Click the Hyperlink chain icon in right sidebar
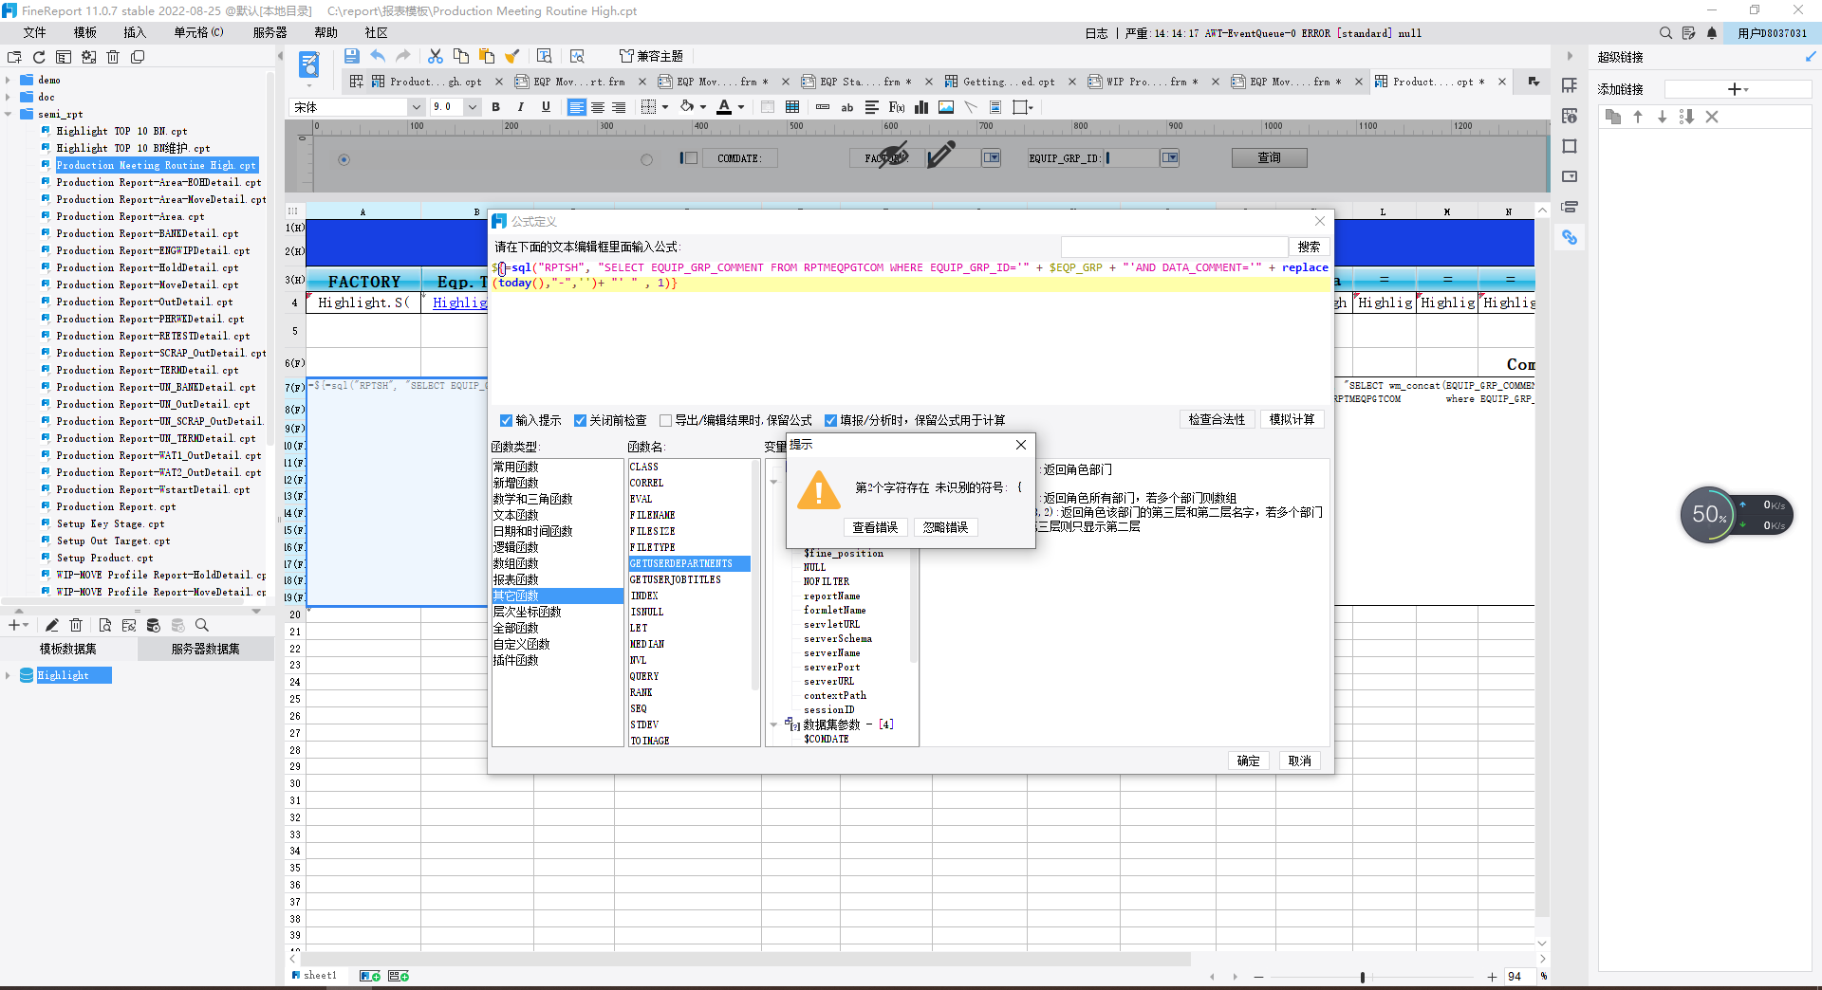The width and height of the screenshot is (1822, 990). (x=1570, y=237)
